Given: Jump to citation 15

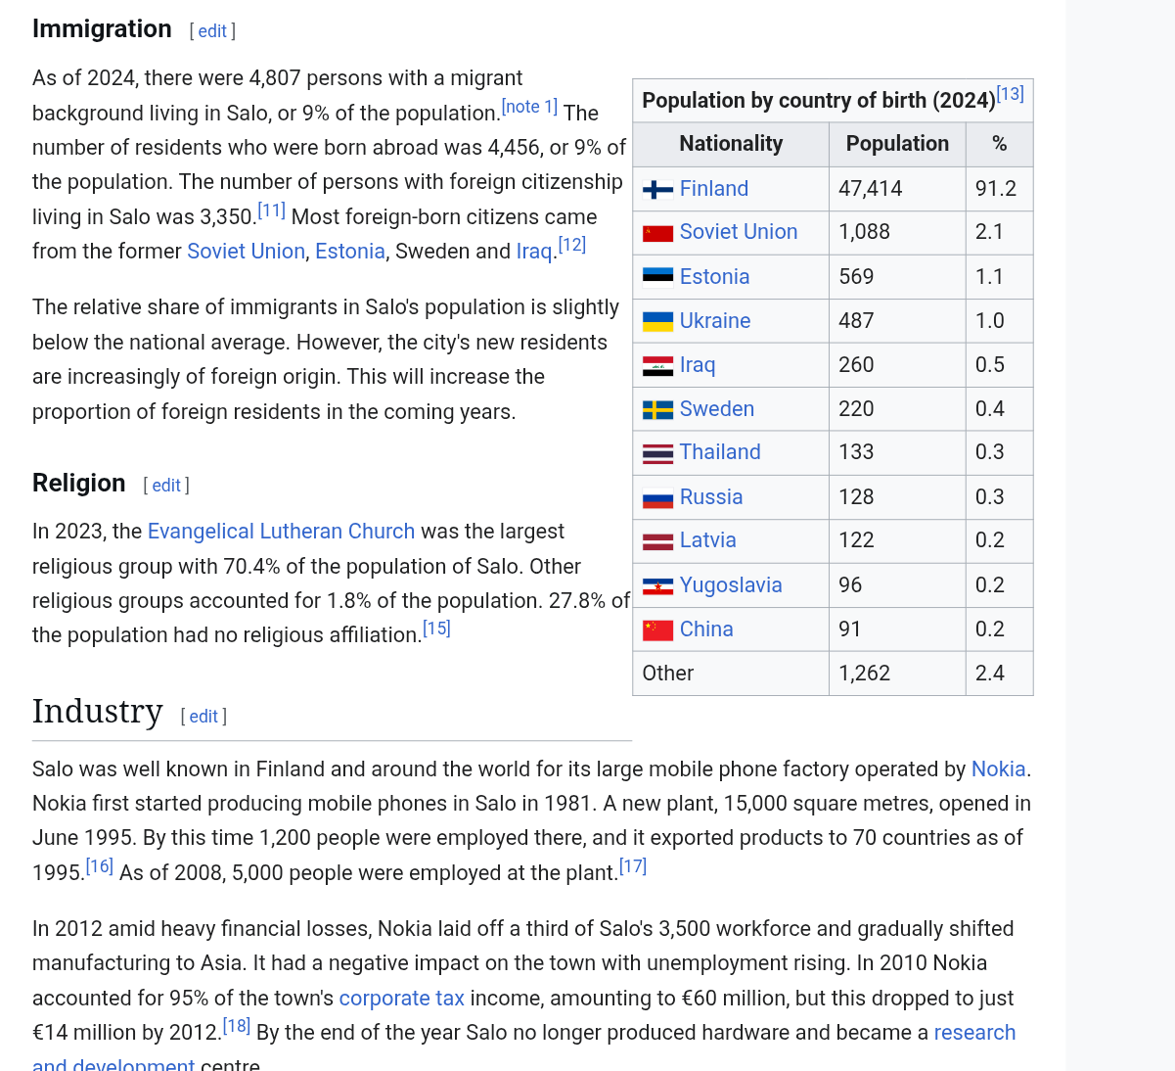Looking at the screenshot, I should [x=436, y=629].
